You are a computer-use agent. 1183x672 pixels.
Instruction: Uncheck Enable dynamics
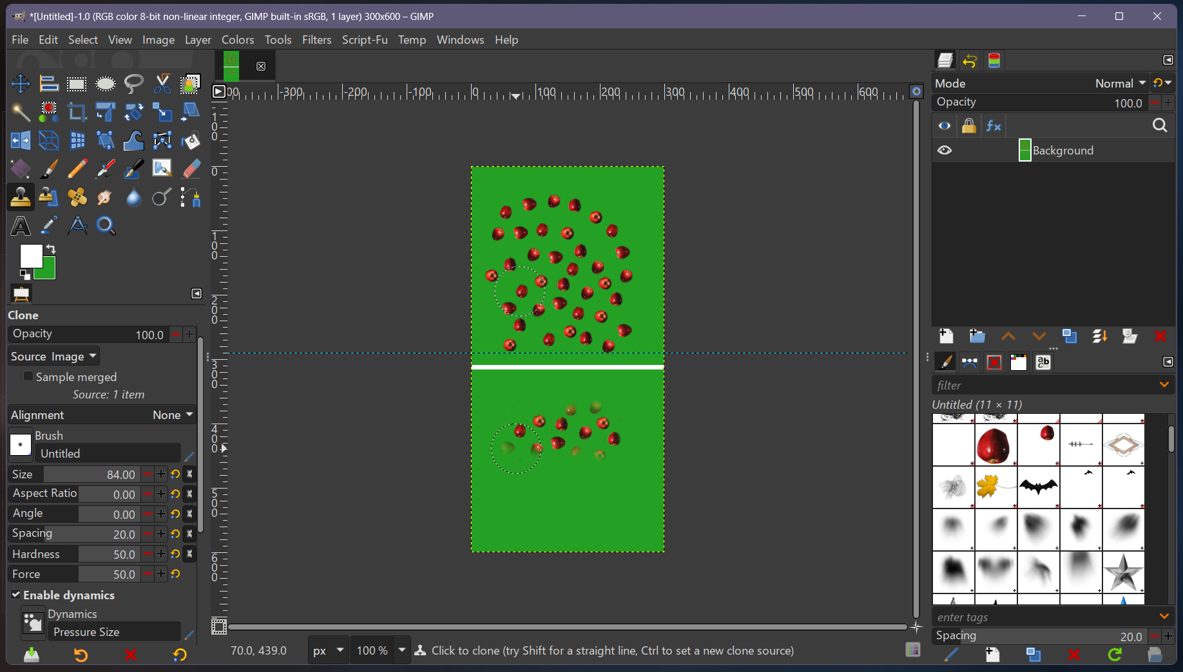(x=15, y=595)
